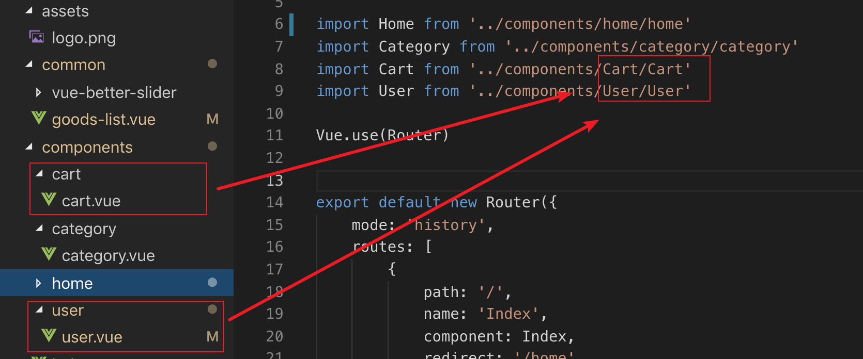Click the Vue icon beside user.vue
The height and width of the screenshot is (359, 863).
coord(49,336)
